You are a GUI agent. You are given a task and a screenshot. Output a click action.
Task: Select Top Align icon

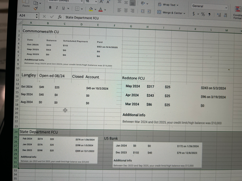119,2
